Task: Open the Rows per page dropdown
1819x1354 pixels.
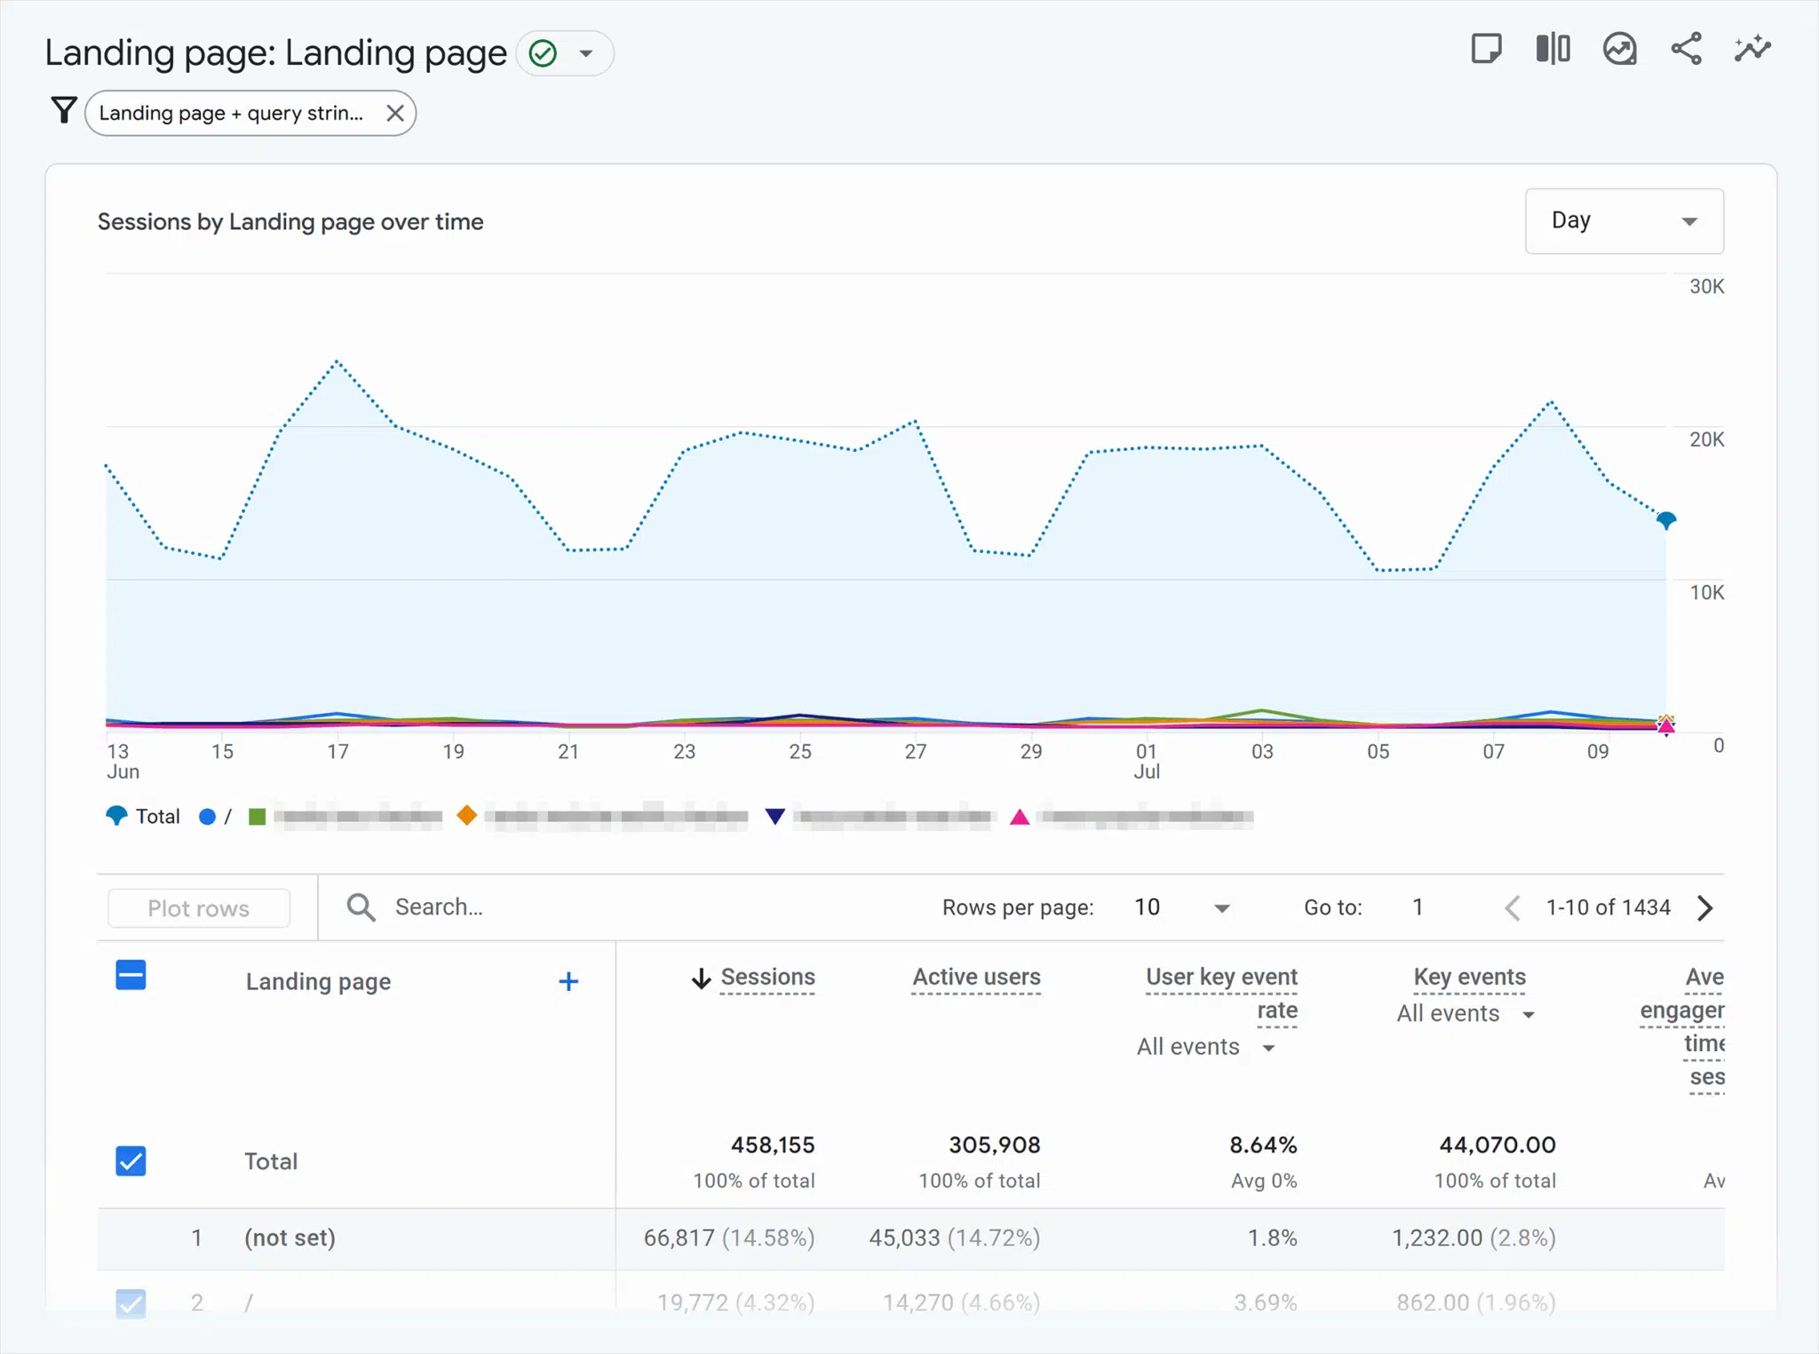Action: [x=1181, y=907]
